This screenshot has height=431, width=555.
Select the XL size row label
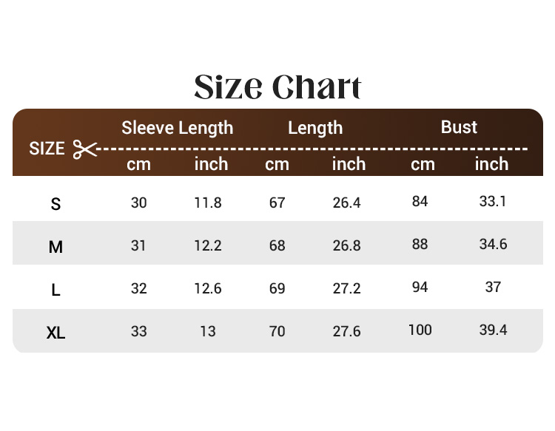[x=55, y=333]
